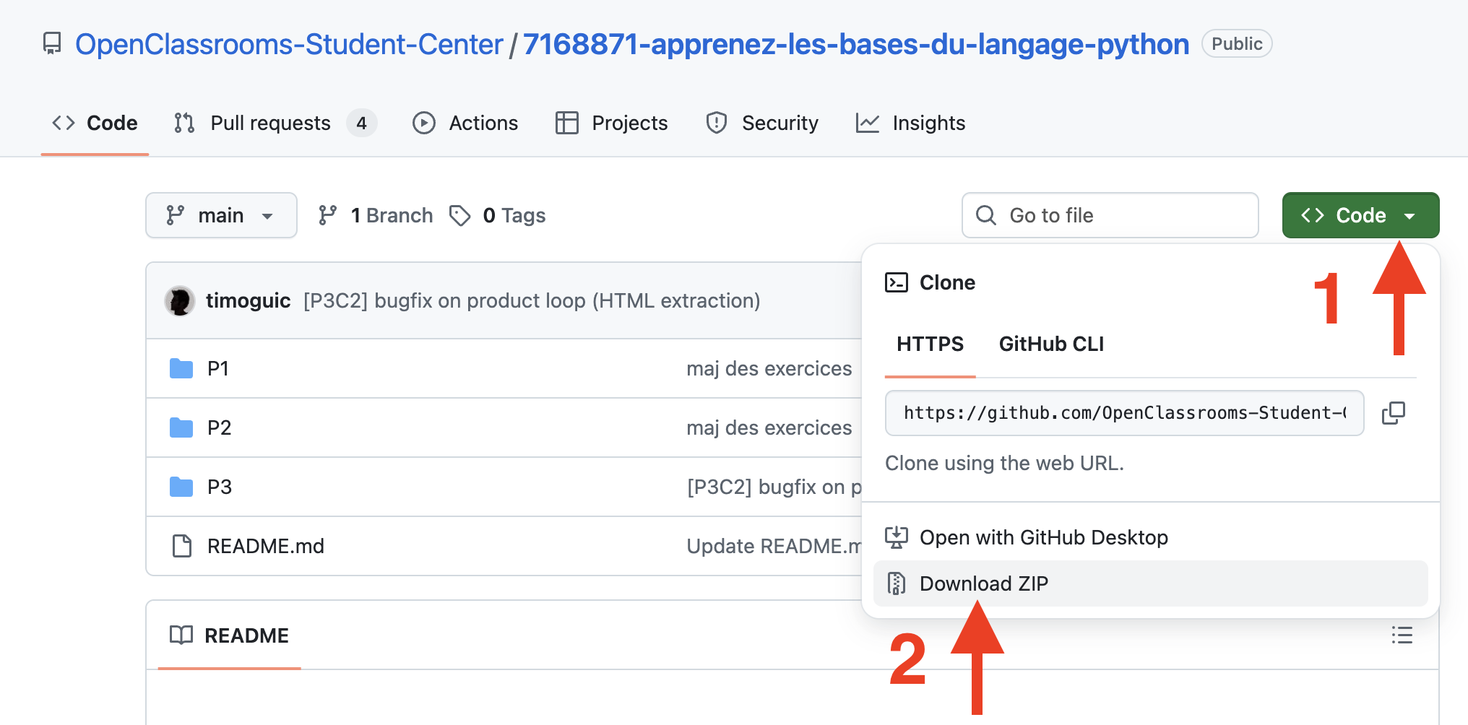The height and width of the screenshot is (725, 1468).
Task: Click the README table of contents icon
Action: point(1402,635)
